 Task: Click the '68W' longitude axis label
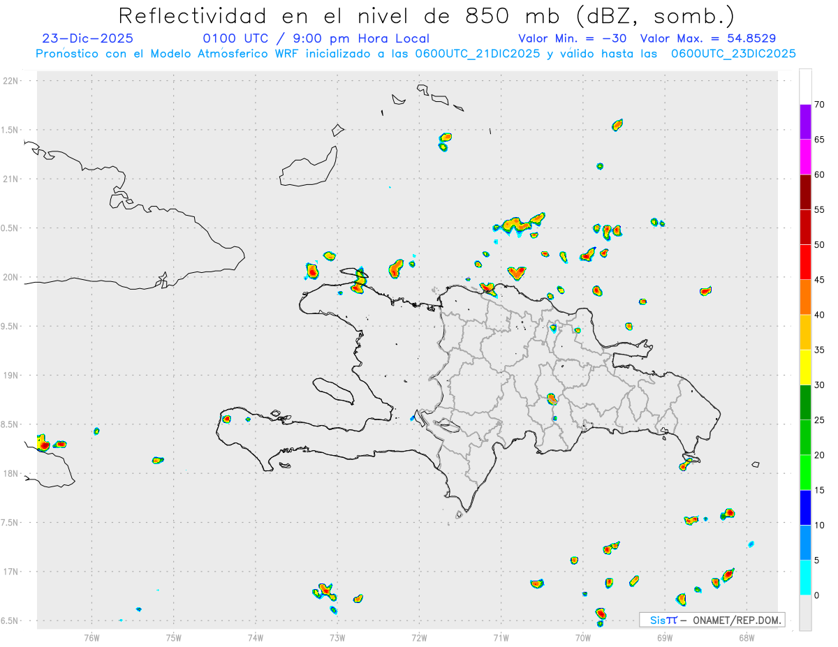click(x=746, y=637)
